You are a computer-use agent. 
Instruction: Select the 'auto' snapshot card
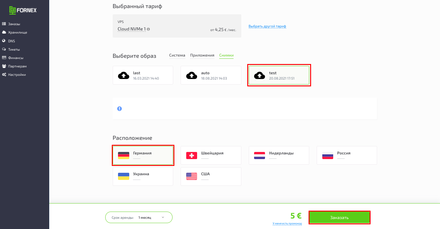(x=211, y=75)
